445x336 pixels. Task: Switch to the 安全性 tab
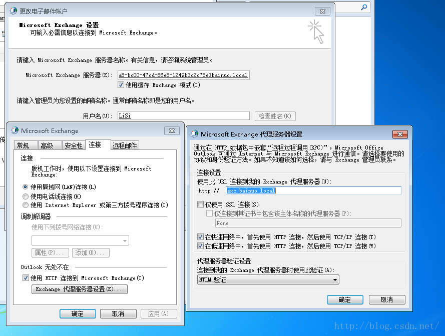[x=74, y=145]
